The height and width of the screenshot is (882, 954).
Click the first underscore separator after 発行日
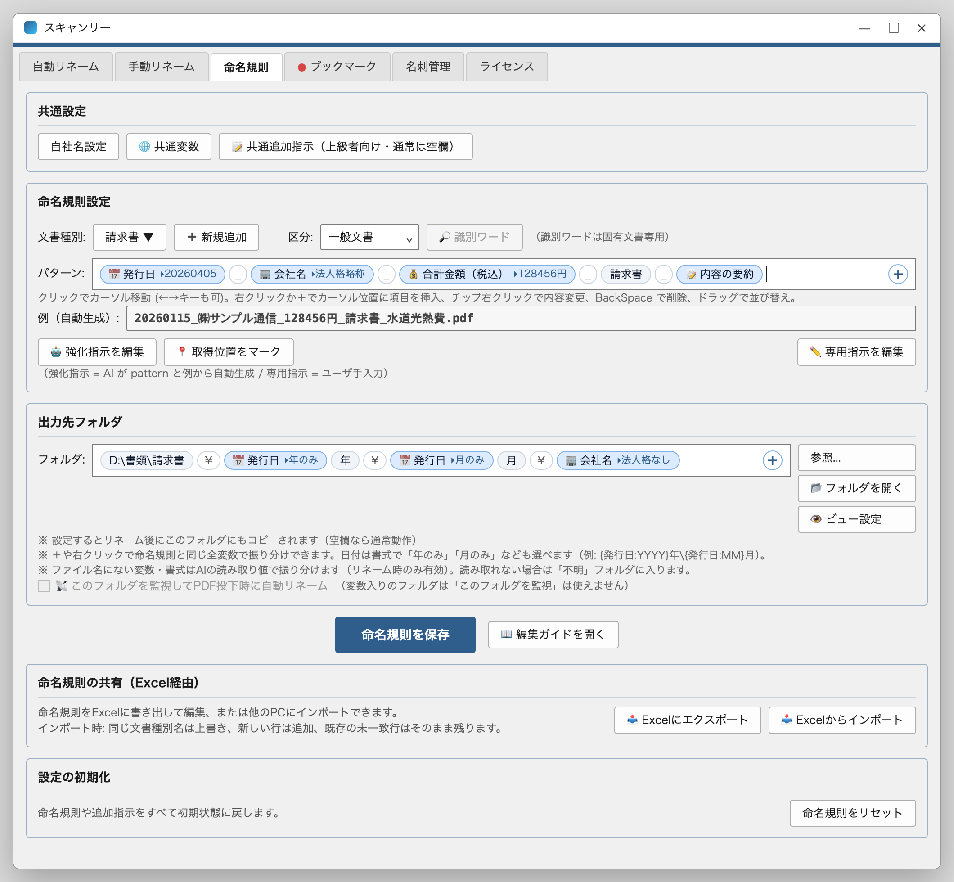[238, 274]
